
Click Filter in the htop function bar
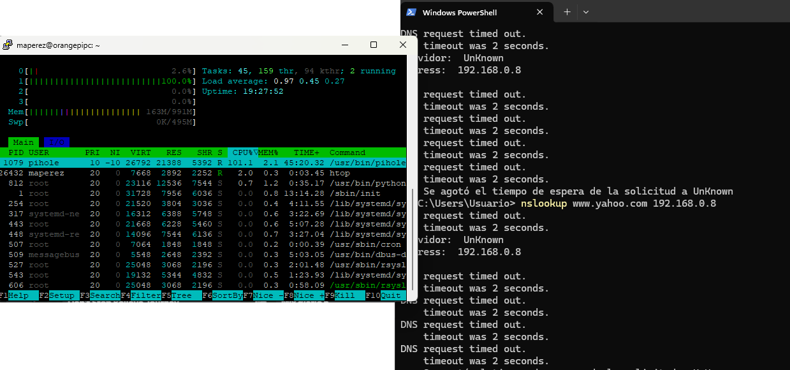pyautogui.click(x=145, y=295)
